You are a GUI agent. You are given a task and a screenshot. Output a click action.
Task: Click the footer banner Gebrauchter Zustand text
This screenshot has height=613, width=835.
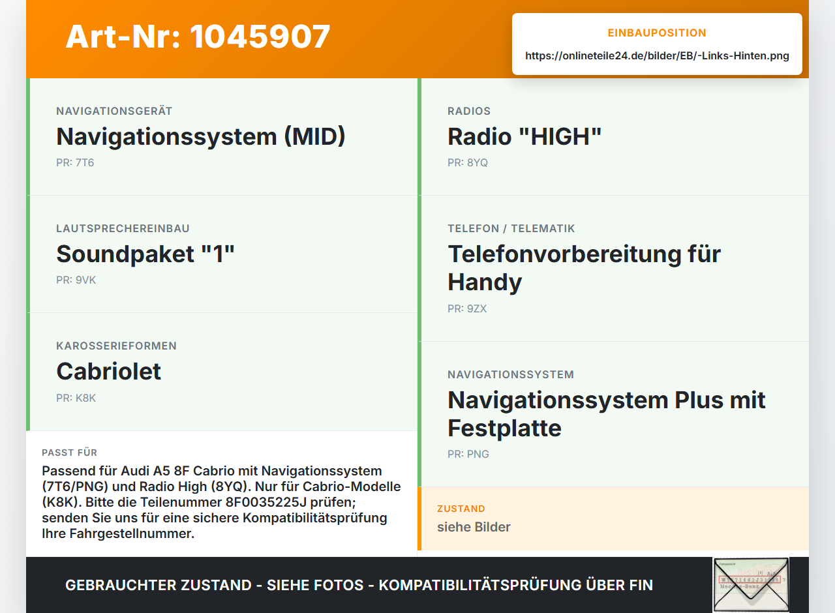pos(359,585)
